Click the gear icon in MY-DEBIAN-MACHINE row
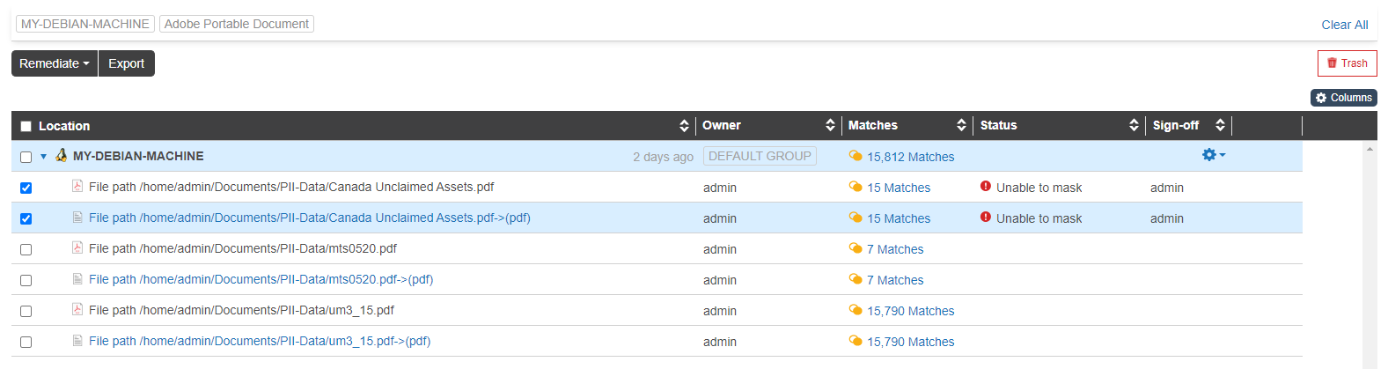The image size is (1388, 369). 1212,155
